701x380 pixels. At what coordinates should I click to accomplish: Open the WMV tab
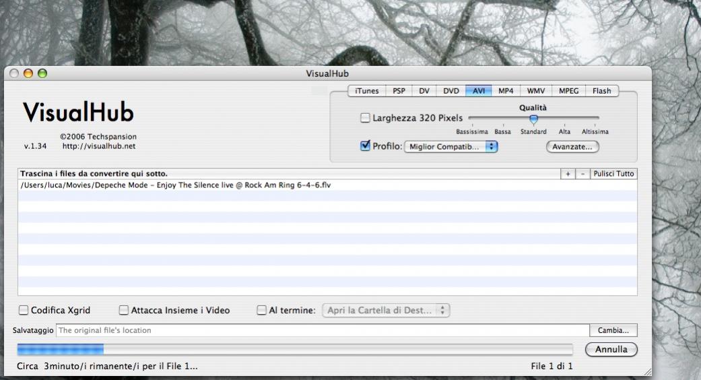click(535, 91)
